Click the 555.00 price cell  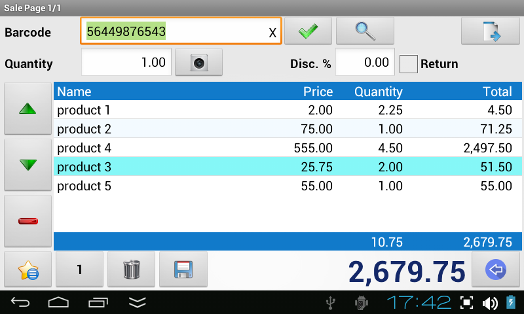coord(313,148)
